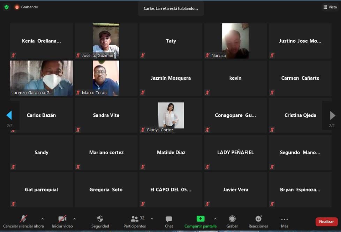Open the Chat panel
This screenshot has height=232, width=341.
(169, 219)
